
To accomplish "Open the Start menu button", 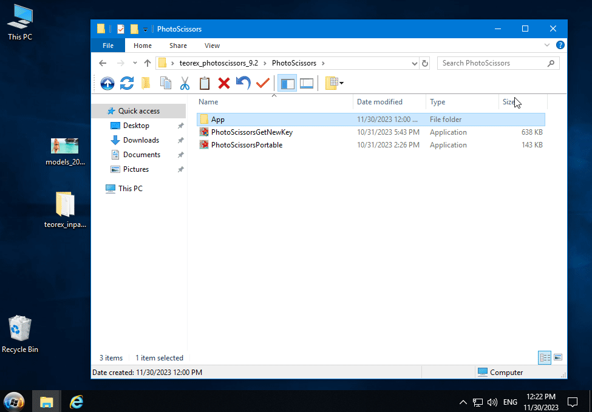I will click(14, 402).
